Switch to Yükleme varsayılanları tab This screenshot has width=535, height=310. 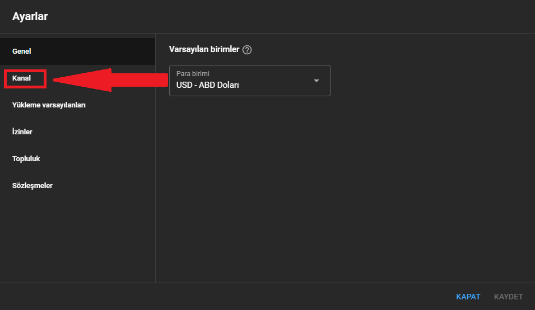49,105
